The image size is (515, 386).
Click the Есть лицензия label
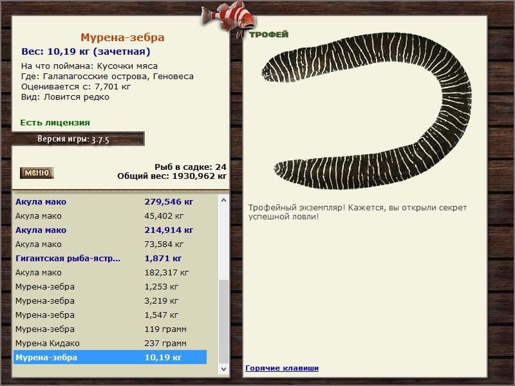pyautogui.click(x=55, y=122)
